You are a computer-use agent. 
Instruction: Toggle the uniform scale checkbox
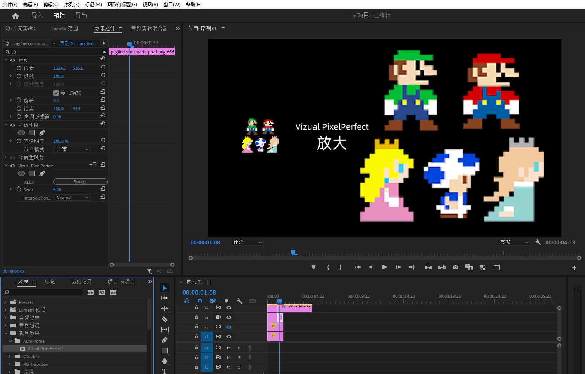[56, 92]
